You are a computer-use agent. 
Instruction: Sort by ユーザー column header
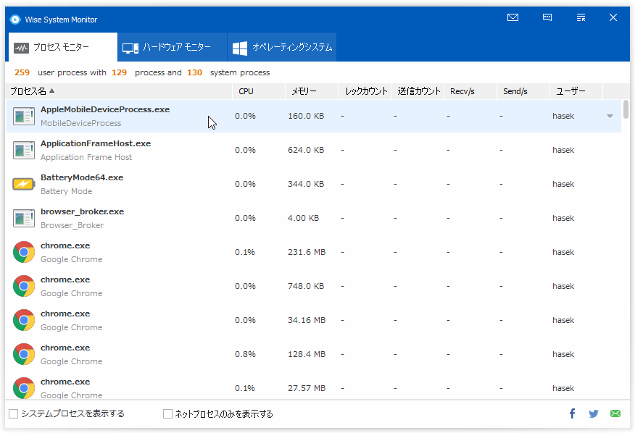576,91
